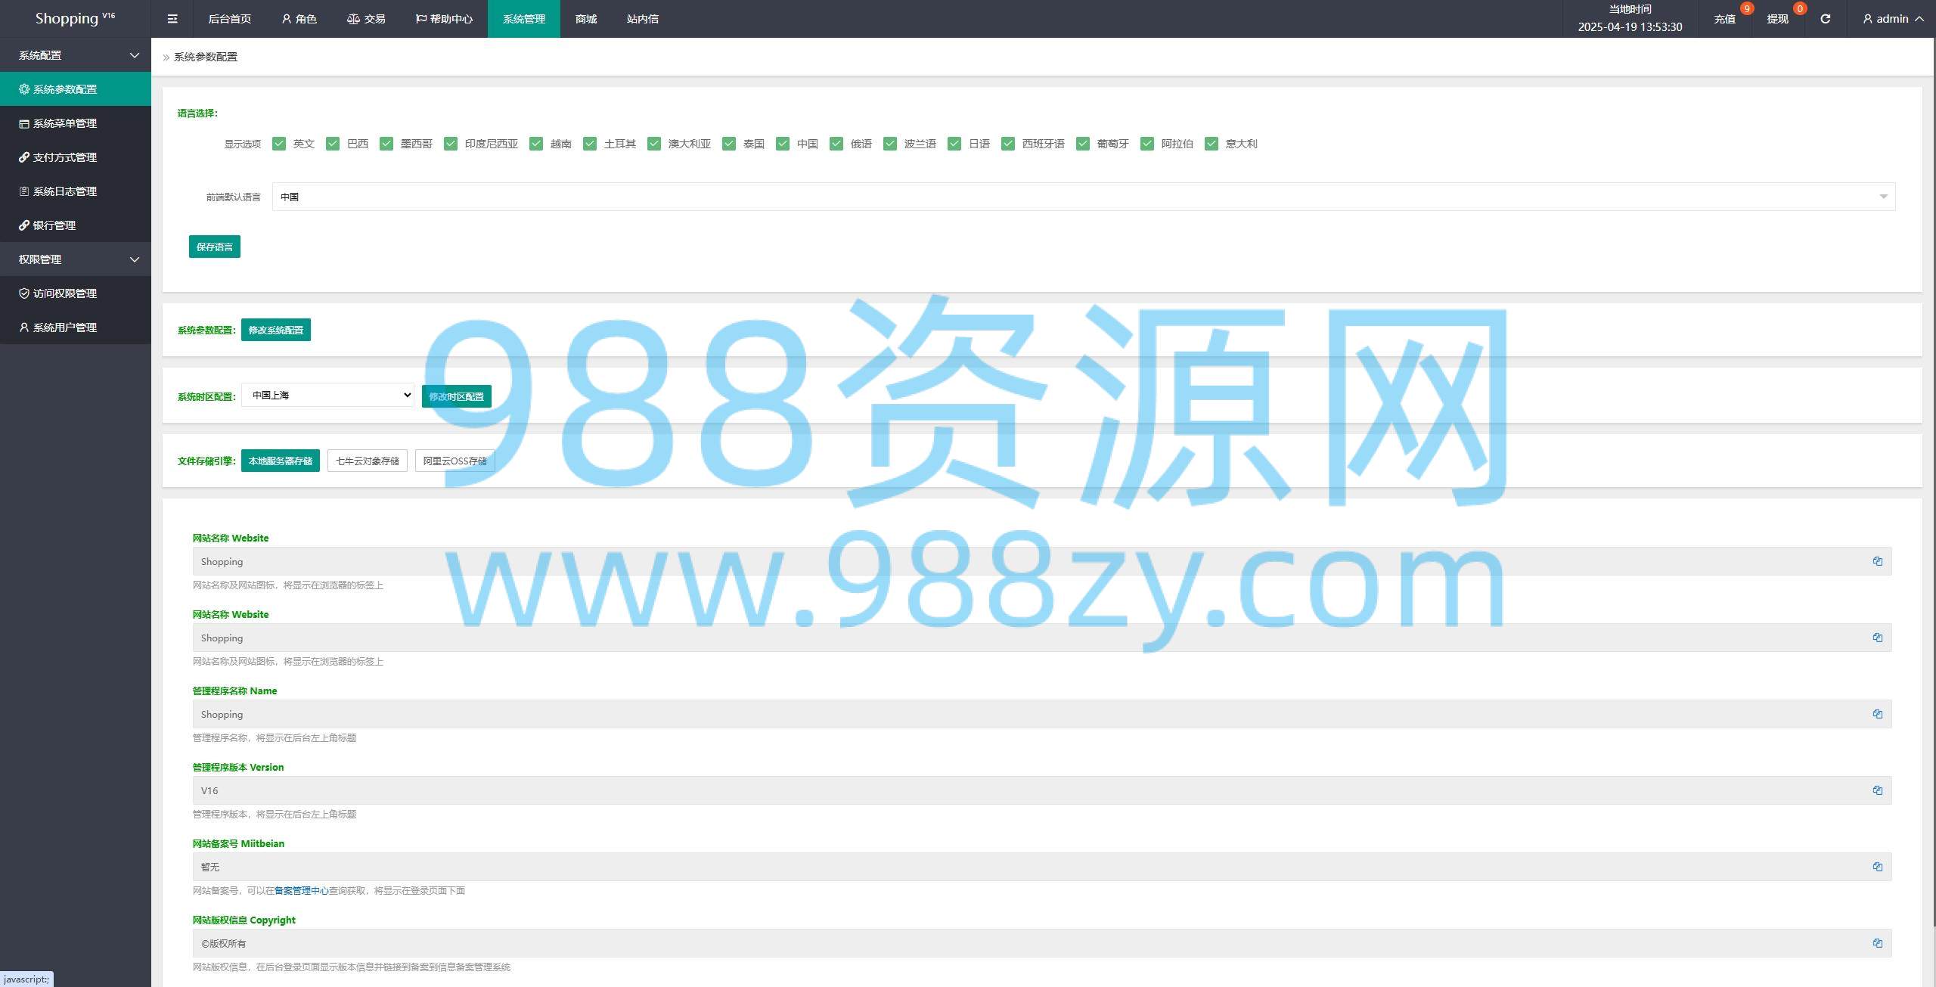Click copy icon beside ©版权所有 field
This screenshot has width=1936, height=987.
tap(1877, 943)
